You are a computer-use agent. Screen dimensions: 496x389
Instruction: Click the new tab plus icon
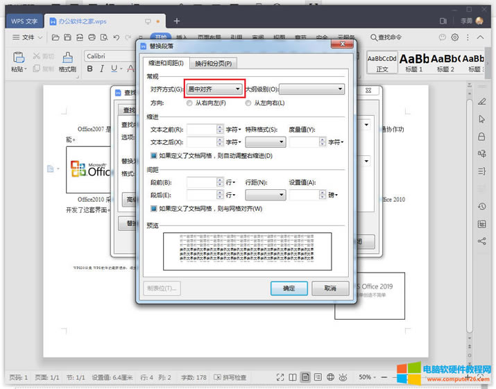177,21
